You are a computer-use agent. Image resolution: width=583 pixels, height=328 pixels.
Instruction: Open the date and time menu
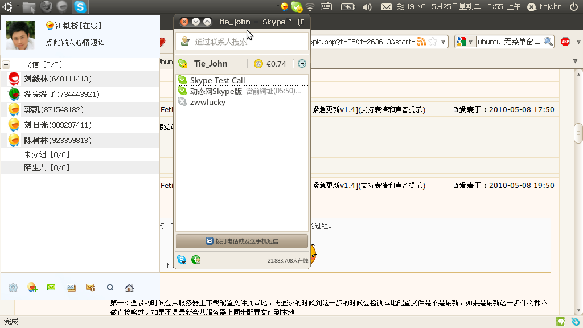477,7
